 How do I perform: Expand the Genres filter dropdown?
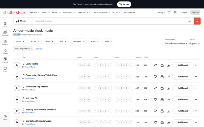[20, 41]
